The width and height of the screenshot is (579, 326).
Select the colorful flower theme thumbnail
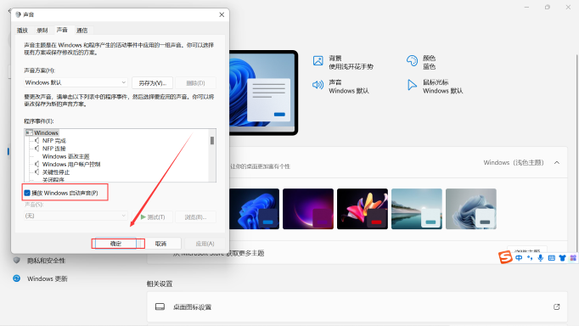pos(363,209)
